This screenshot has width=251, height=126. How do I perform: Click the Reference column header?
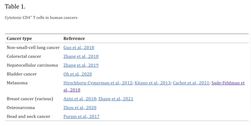[74, 39]
